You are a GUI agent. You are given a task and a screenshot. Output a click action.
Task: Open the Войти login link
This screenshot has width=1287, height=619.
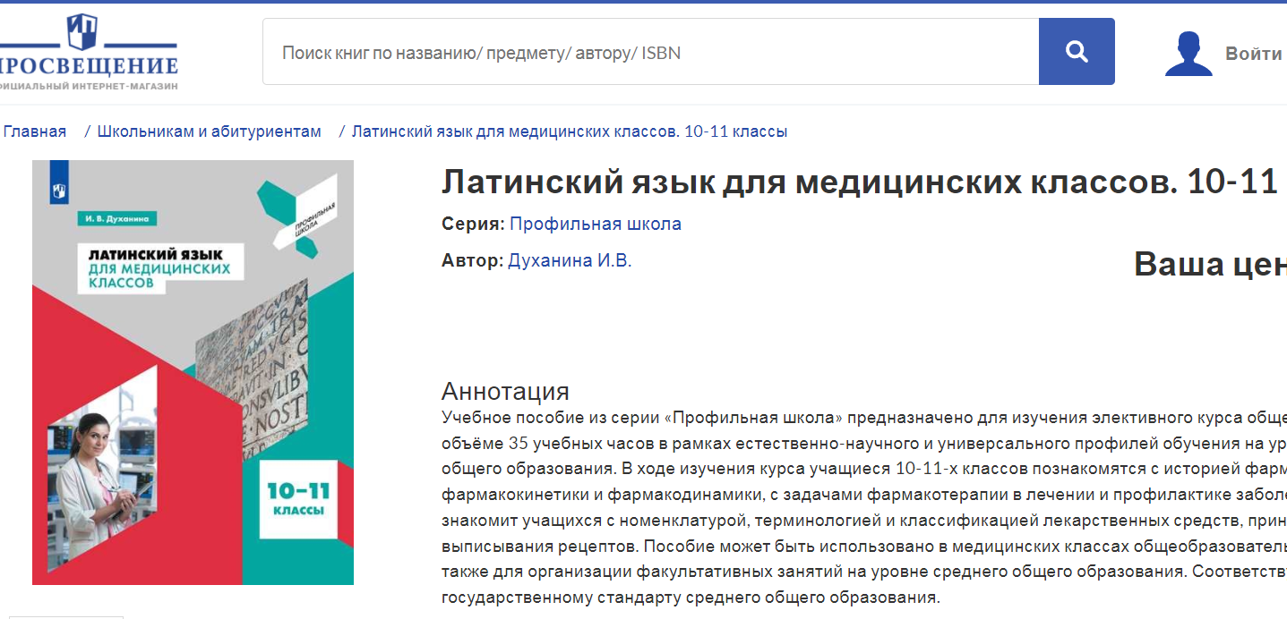[1253, 54]
